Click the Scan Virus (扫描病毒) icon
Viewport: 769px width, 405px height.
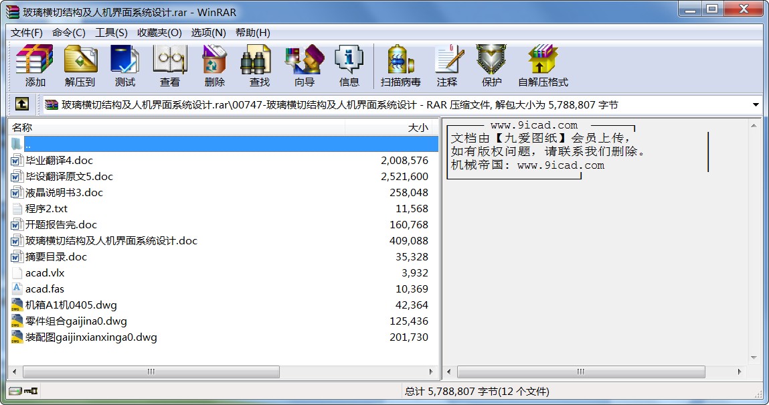click(400, 60)
